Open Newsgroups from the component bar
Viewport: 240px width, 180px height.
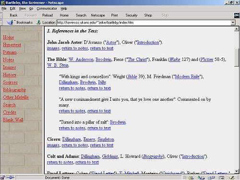[x=211, y=178]
